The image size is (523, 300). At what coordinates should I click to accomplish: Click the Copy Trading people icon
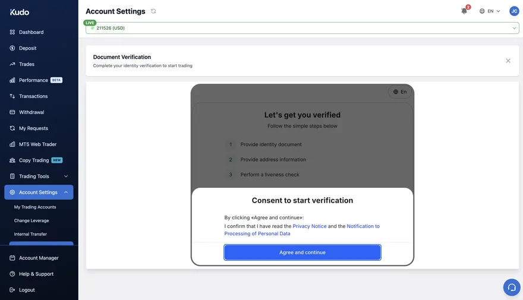point(12,160)
